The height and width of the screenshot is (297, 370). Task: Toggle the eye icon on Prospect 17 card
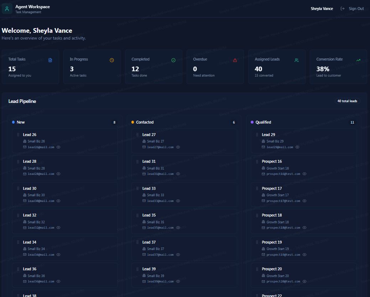click(x=304, y=201)
